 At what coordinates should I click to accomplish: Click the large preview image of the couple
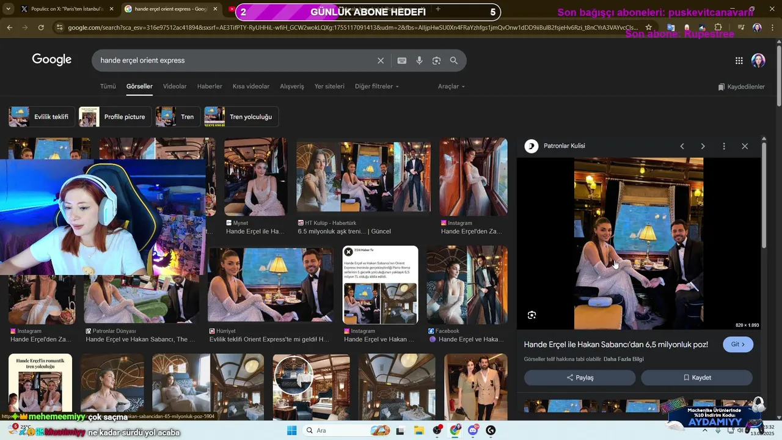point(638,243)
